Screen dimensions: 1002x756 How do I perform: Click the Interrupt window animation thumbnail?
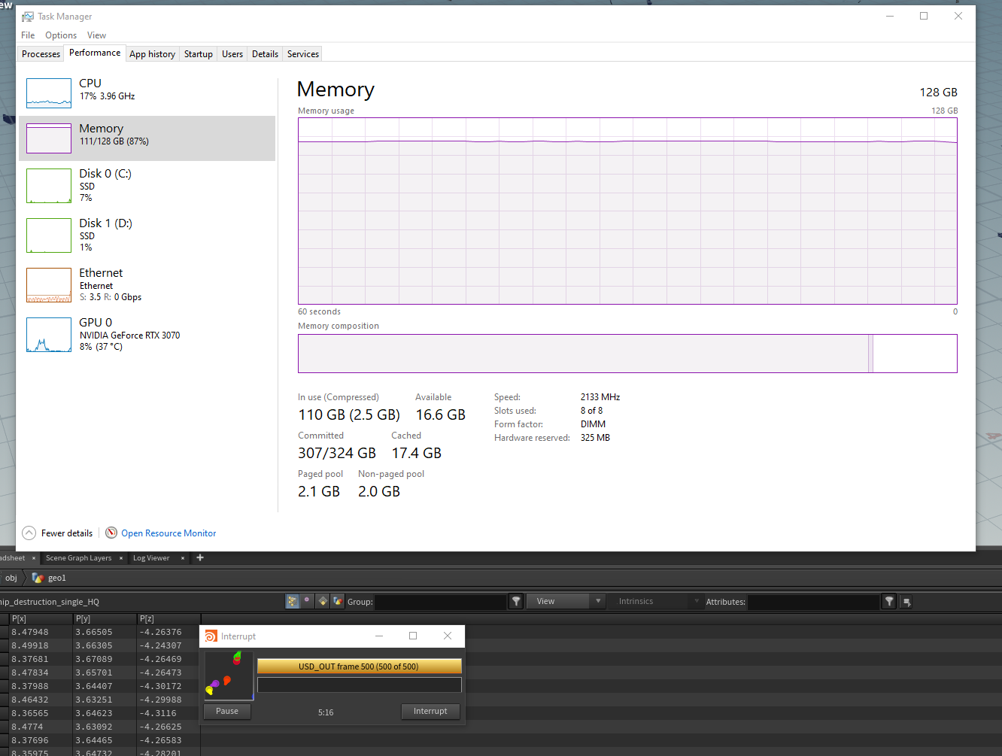(229, 676)
